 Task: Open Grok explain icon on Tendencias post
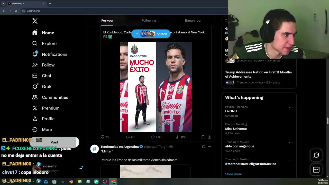(x=204, y=147)
